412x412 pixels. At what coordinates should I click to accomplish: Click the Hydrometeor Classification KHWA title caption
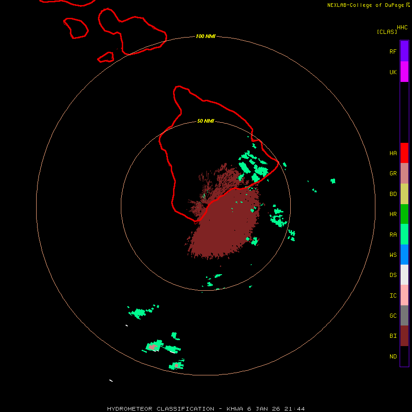(x=206, y=409)
